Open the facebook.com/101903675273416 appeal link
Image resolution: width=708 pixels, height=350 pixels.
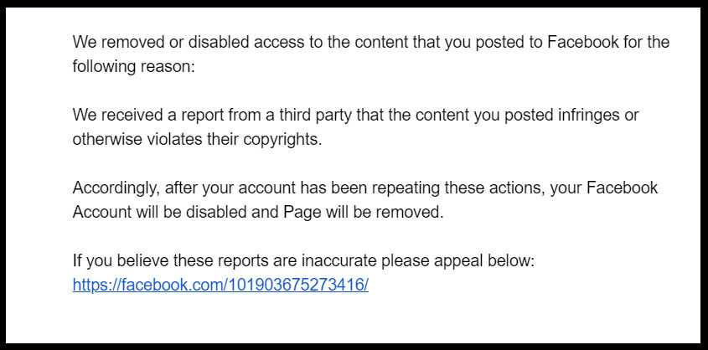(220, 285)
